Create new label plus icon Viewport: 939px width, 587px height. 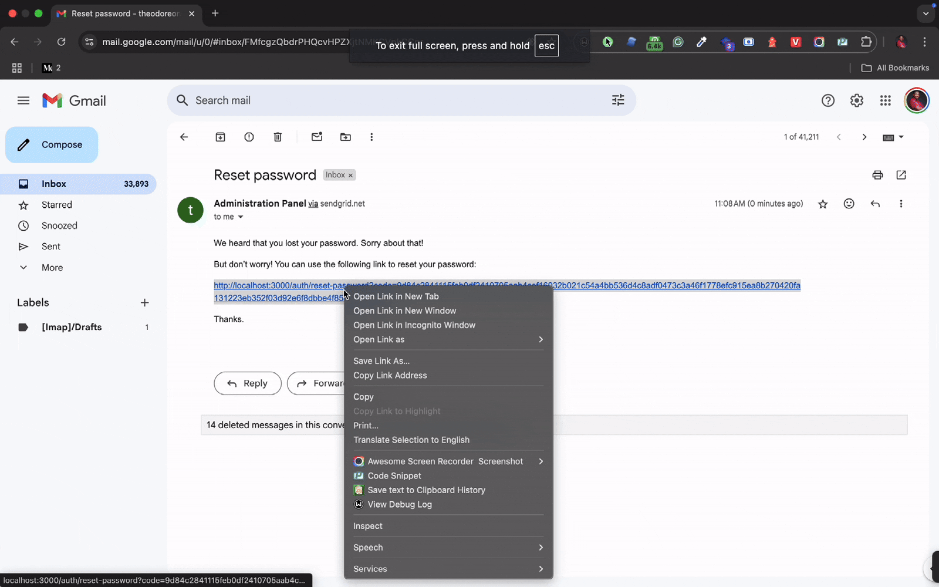point(144,303)
